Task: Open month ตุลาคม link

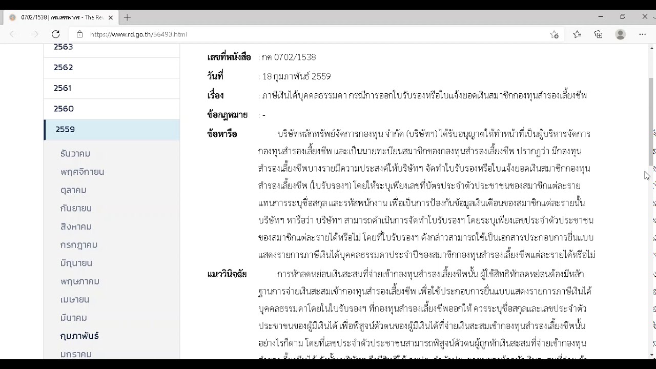Action: coord(73,190)
